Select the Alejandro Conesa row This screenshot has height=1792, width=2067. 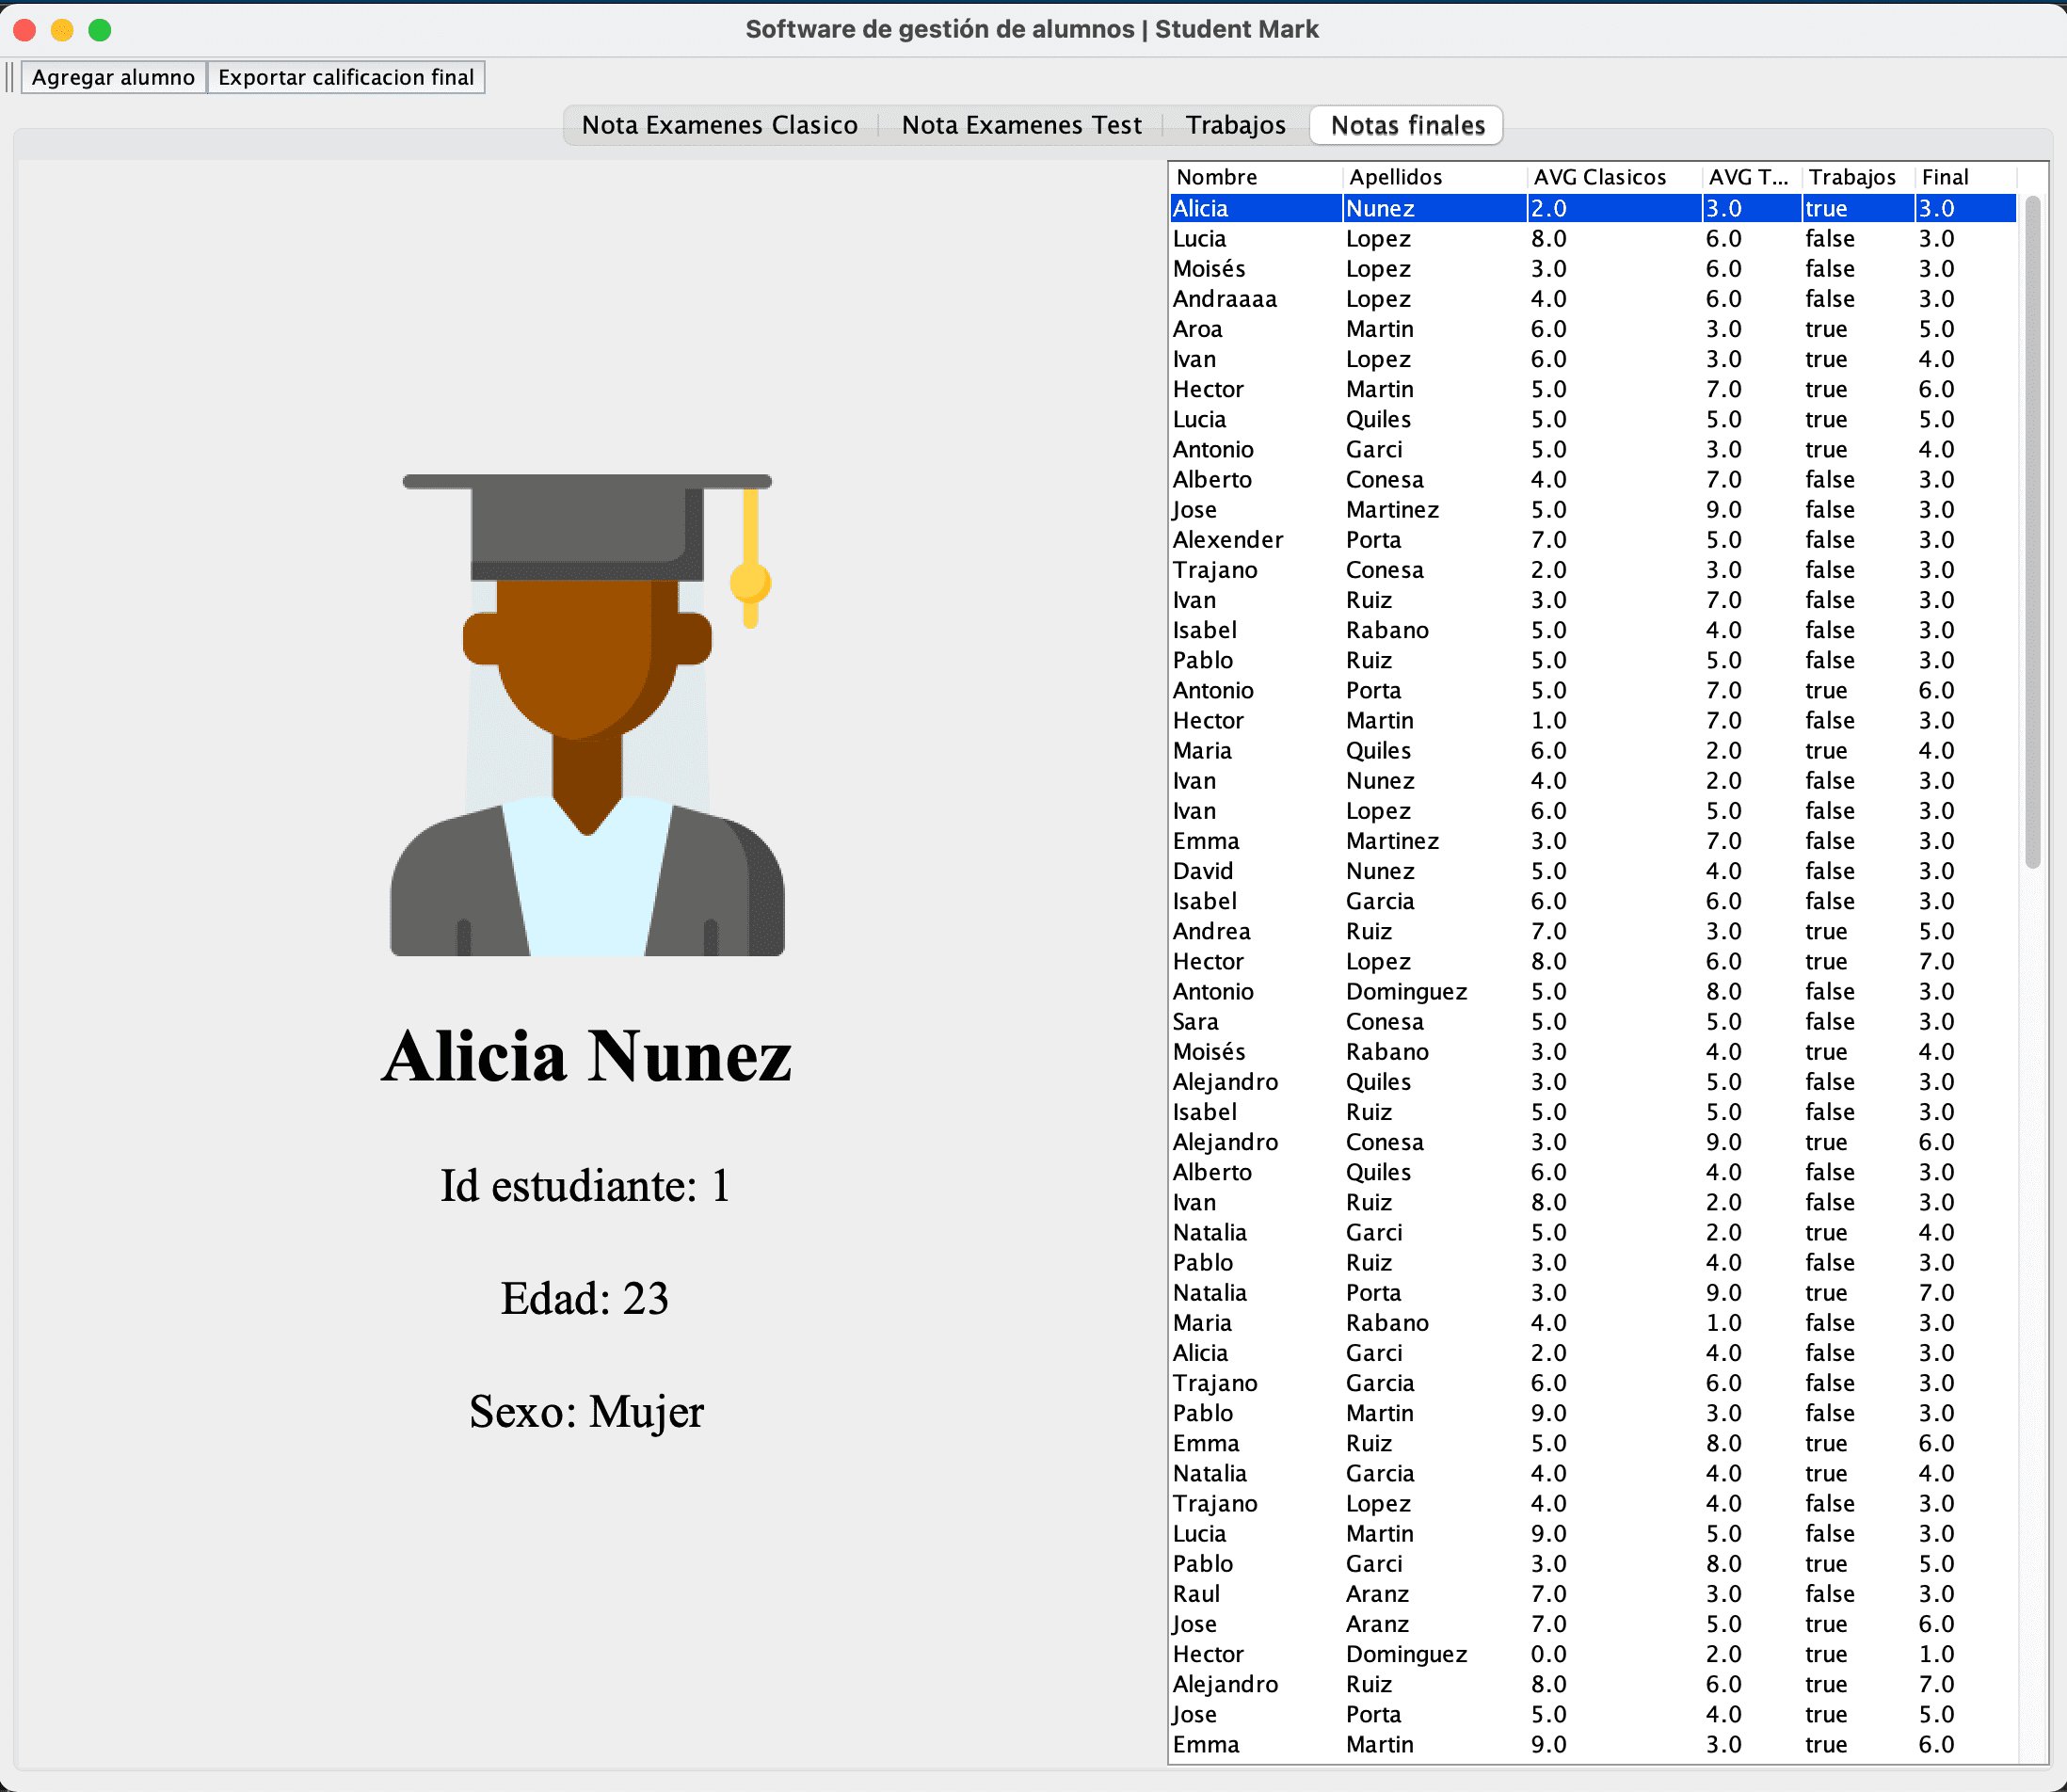point(1593,1142)
